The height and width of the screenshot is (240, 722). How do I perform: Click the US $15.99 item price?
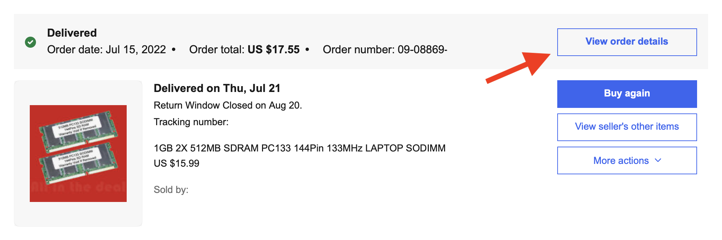[x=177, y=164]
